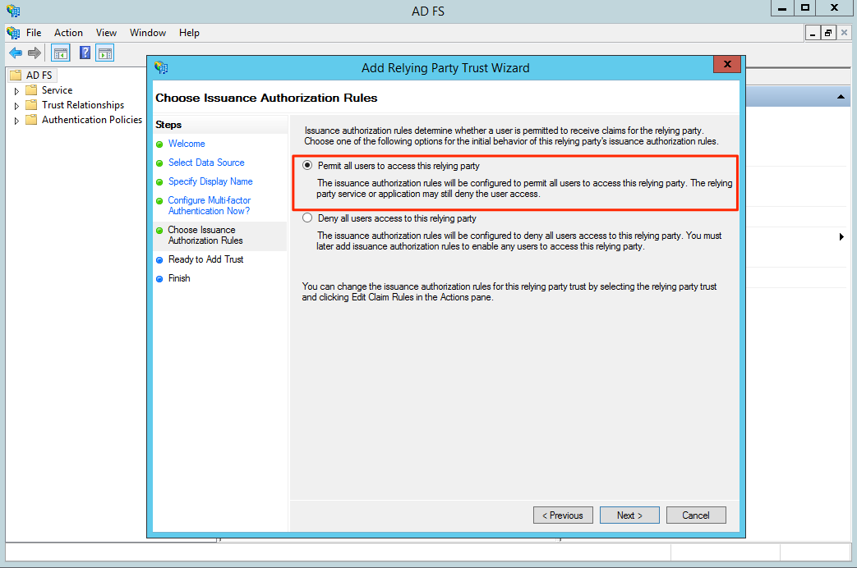The height and width of the screenshot is (568, 857).
Task: Click the Authentication Policies folder icon
Action: [32, 119]
